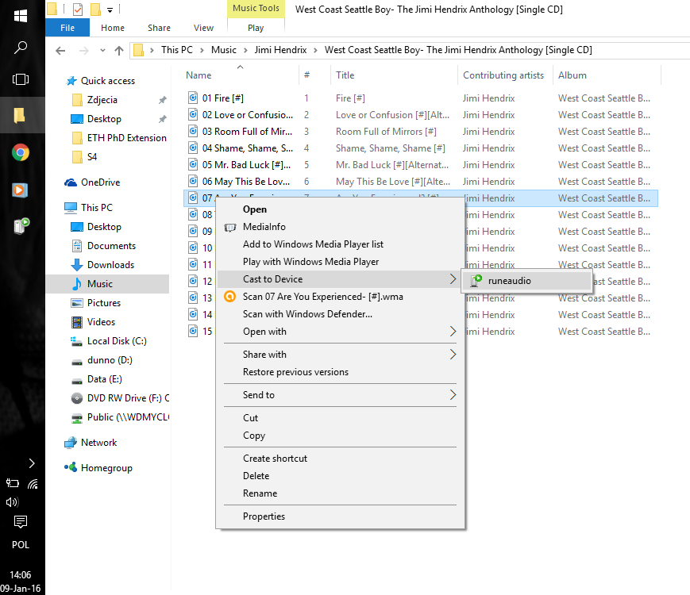Click 'Jimi Hendrix' breadcrumb in address bar
The height and width of the screenshot is (595, 690).
point(280,50)
